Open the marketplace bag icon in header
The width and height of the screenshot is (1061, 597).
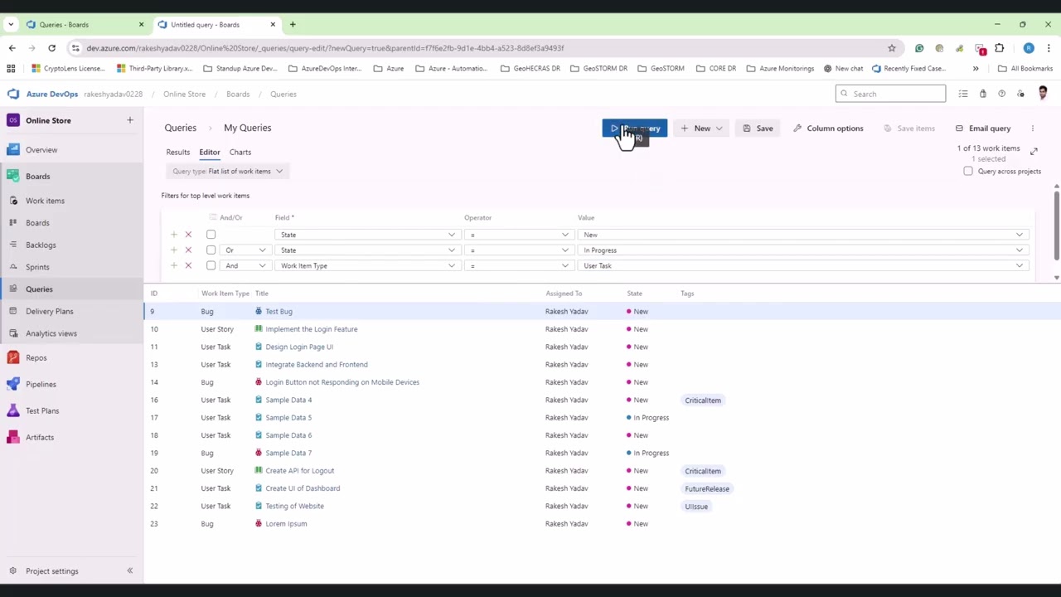(x=982, y=95)
